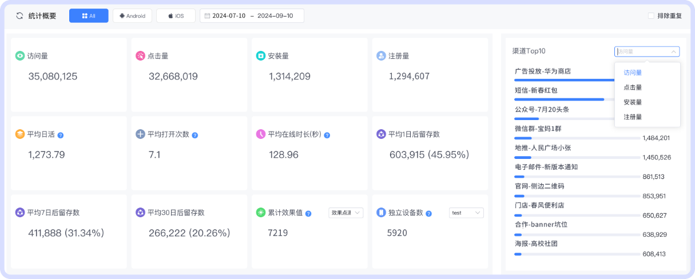Click the 广告投放-华为商店 progress bar

tap(563, 80)
